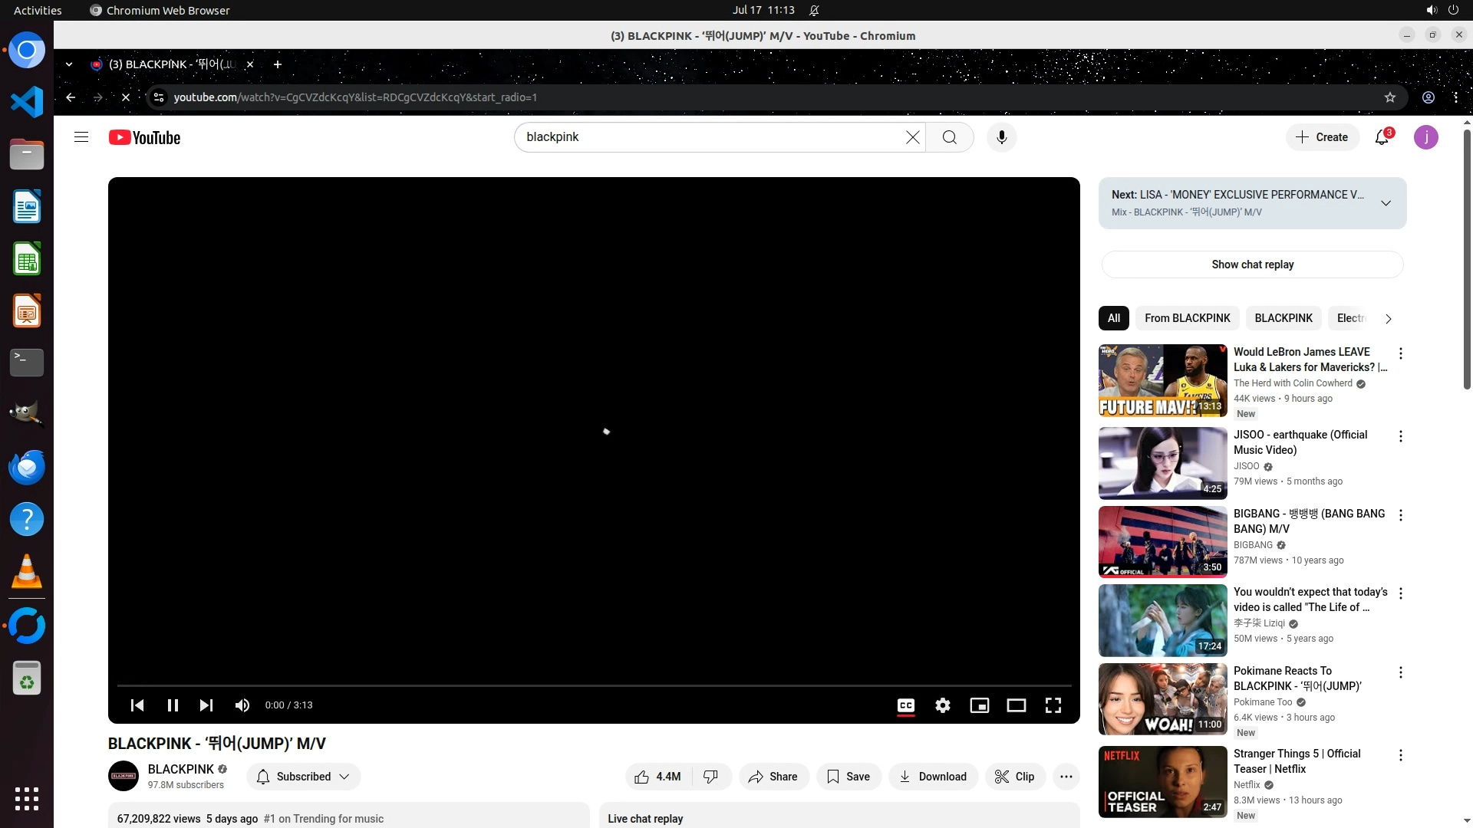Open the notifications bell
This screenshot has height=828, width=1473.
(1382, 137)
